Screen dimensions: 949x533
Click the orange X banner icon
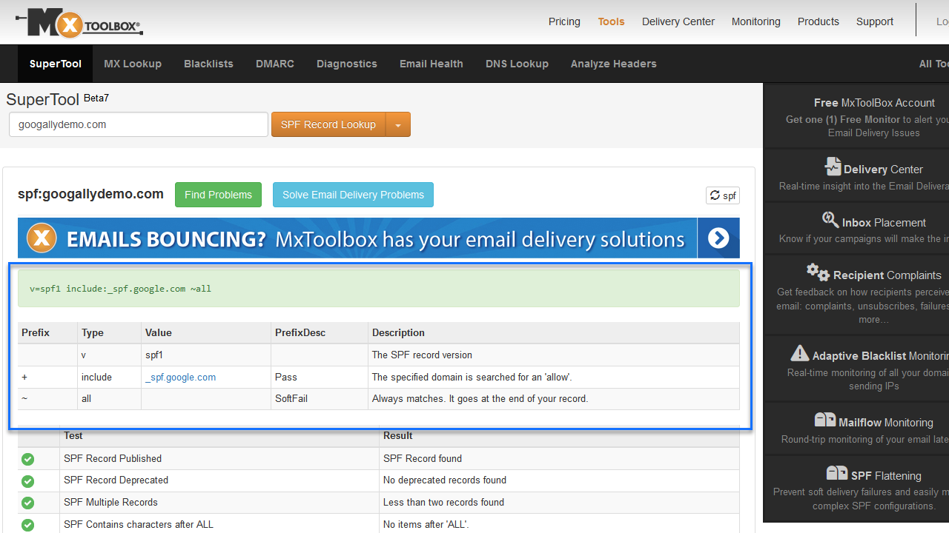click(x=42, y=238)
